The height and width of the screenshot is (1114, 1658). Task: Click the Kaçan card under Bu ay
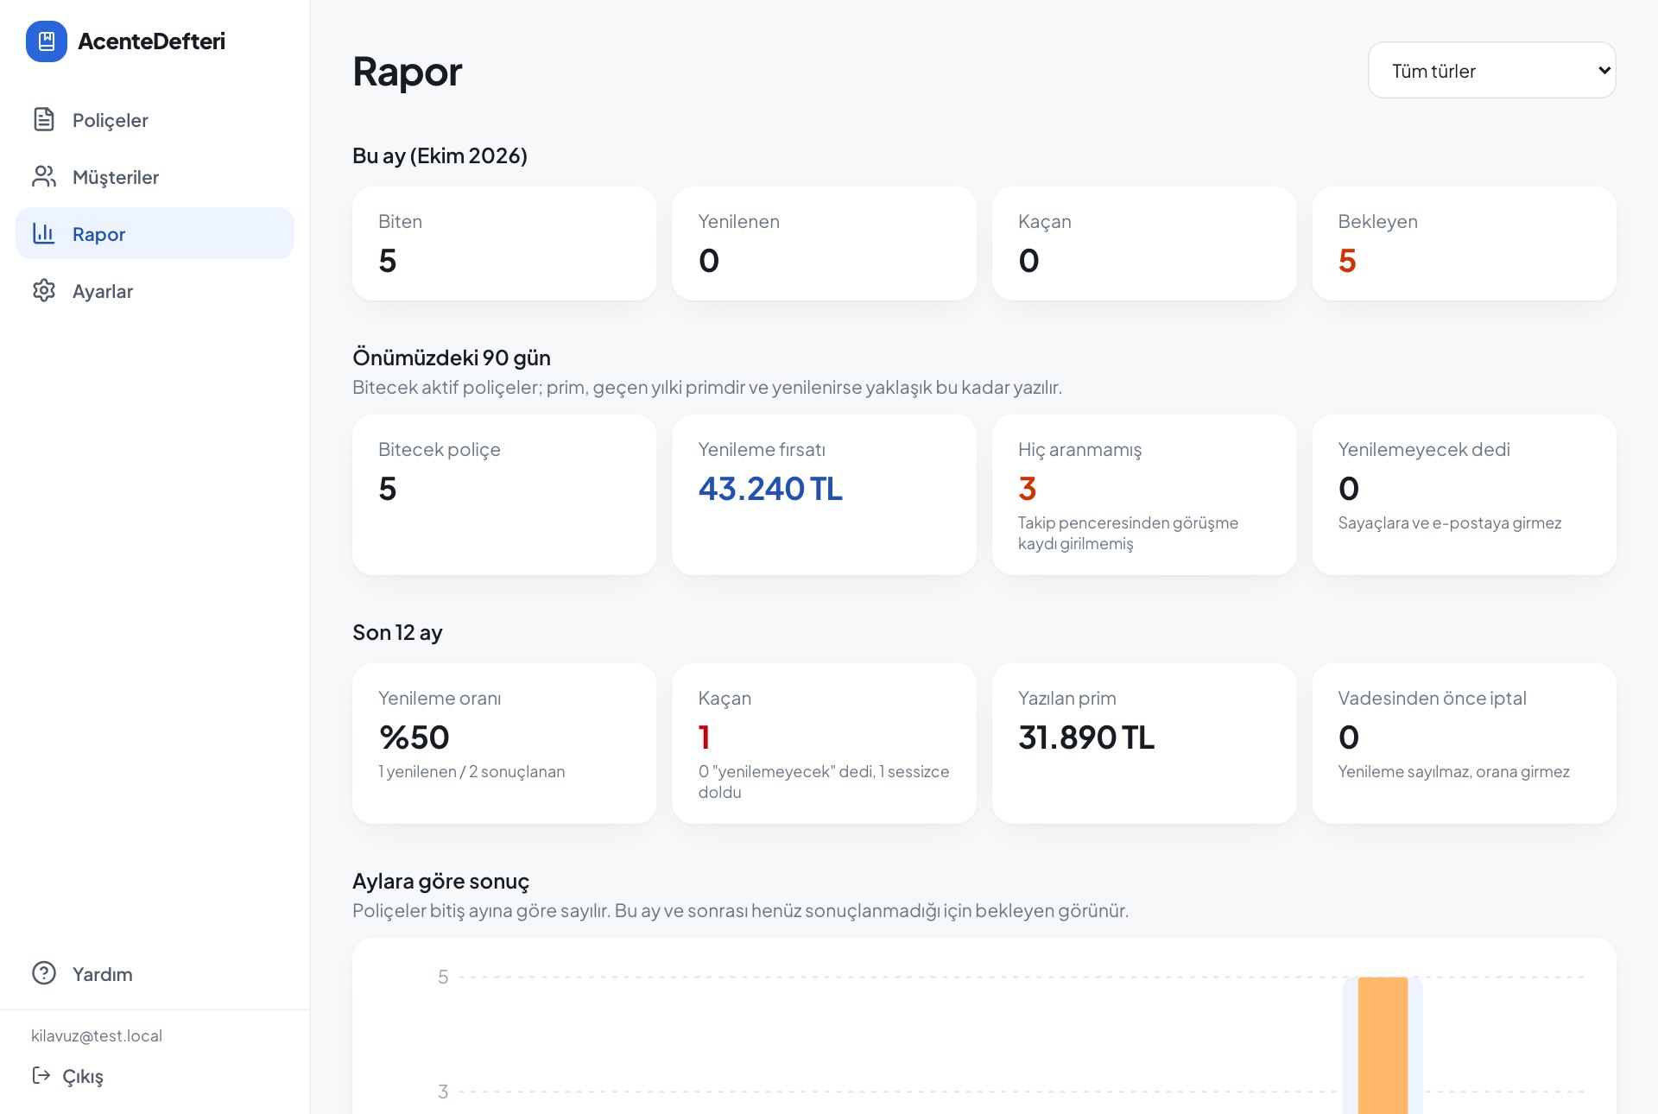1144,244
